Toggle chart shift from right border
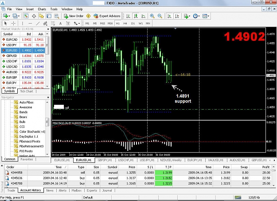 tap(177, 16)
